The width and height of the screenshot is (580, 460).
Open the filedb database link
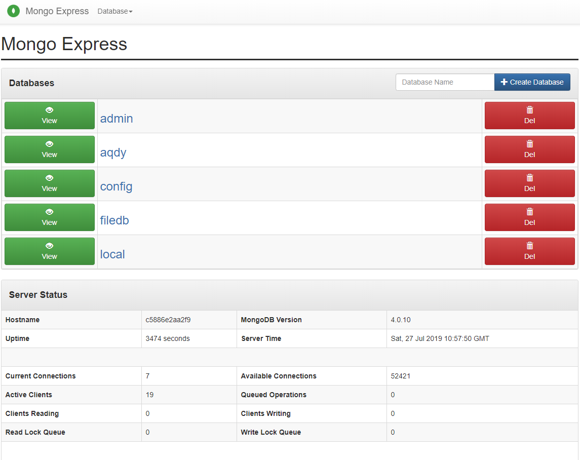pyautogui.click(x=114, y=220)
